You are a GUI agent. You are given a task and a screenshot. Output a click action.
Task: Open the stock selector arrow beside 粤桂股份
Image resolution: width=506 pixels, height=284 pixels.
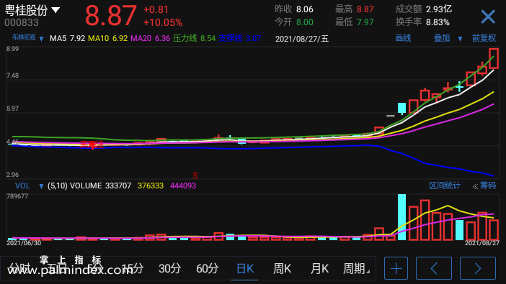click(56, 10)
